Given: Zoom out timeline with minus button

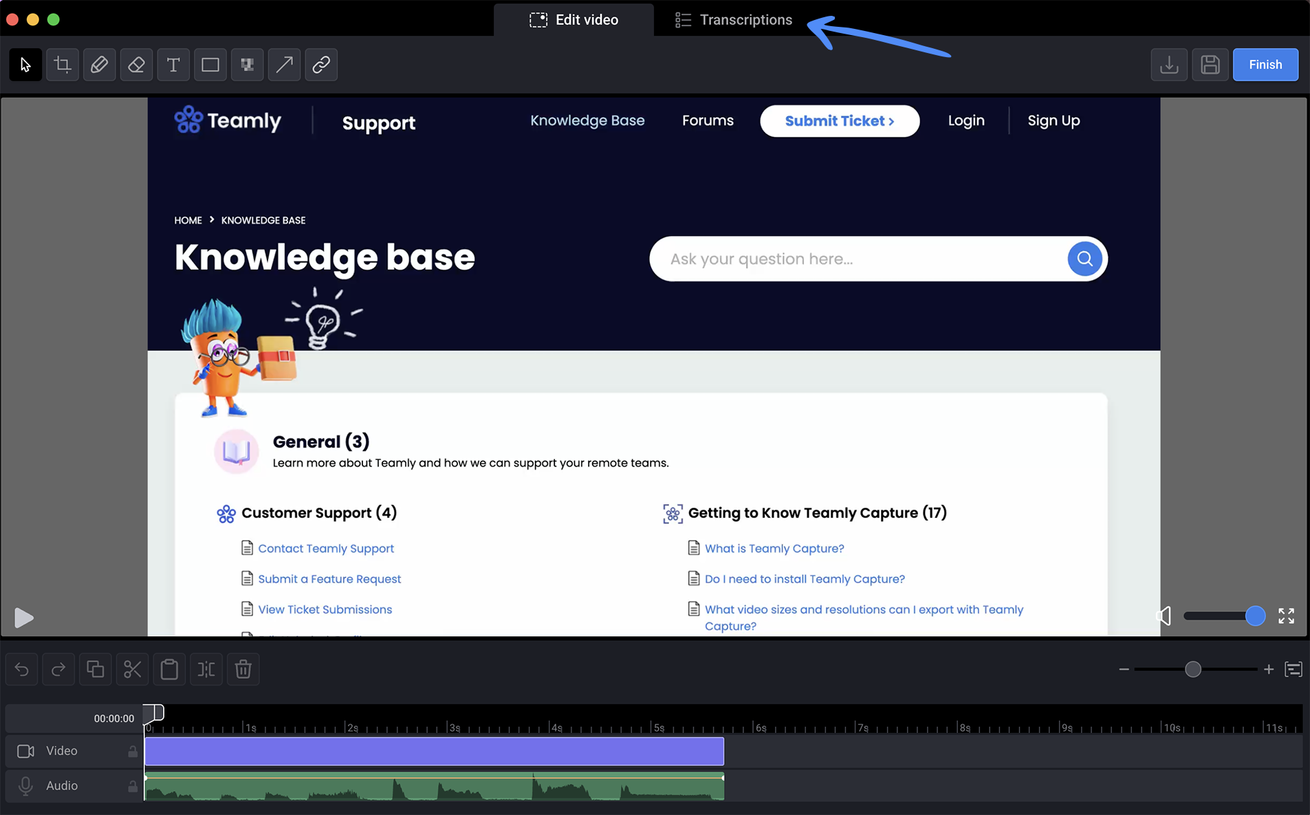Looking at the screenshot, I should pos(1124,669).
